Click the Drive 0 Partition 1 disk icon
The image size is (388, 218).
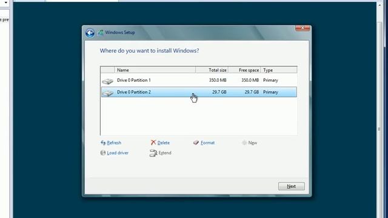(107, 81)
